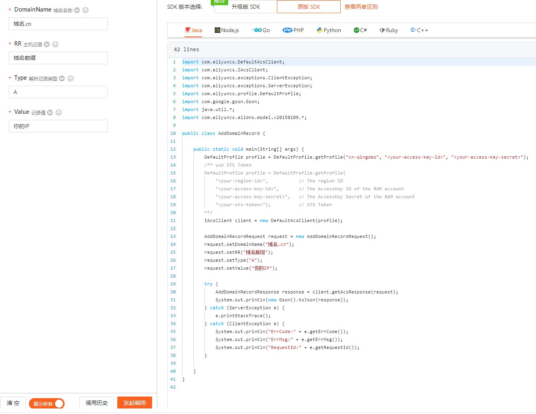Click the feedback face icon beside Value 记录值
Screen dimensions: 536x414
(x=59, y=113)
